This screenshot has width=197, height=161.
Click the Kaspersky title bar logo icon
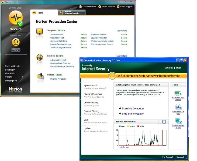coord(82,60)
